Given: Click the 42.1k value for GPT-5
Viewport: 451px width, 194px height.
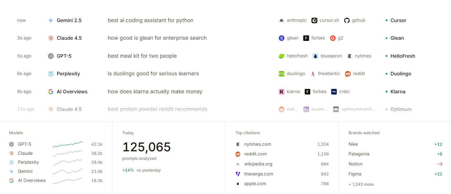Looking at the screenshot, I should pyautogui.click(x=97, y=144).
